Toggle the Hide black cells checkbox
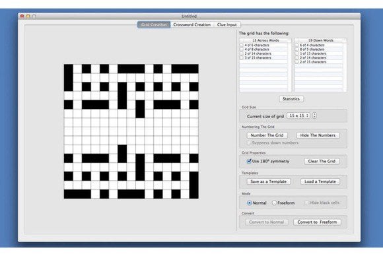The height and width of the screenshot is (256, 383). (x=307, y=203)
